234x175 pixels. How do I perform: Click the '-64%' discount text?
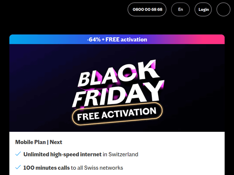click(x=93, y=39)
